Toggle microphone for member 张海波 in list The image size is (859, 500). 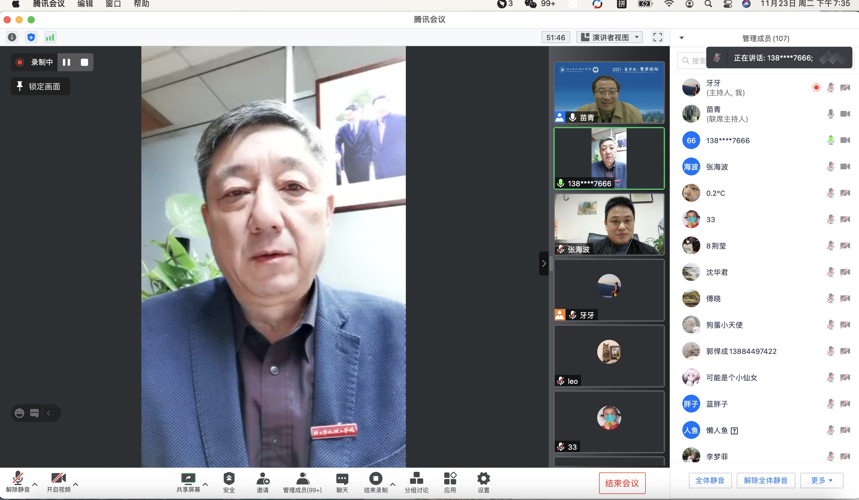[x=830, y=167]
